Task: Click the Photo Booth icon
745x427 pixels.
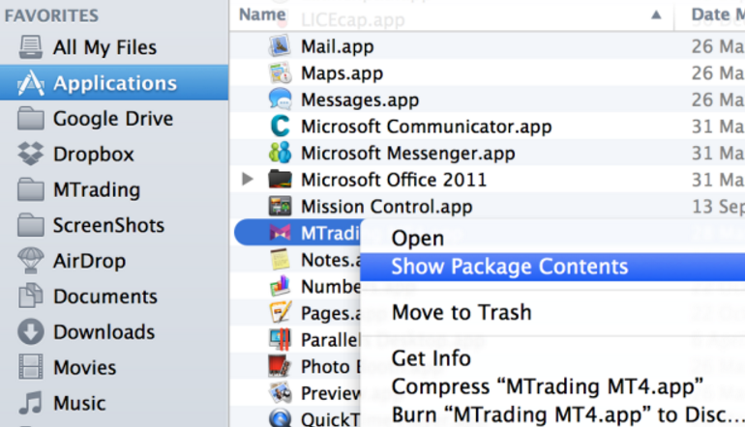Action: pos(280,366)
